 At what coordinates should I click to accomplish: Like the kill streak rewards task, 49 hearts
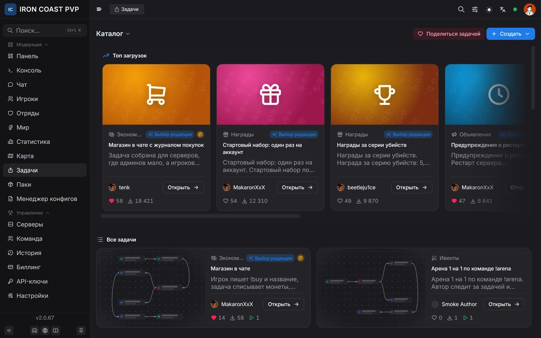pyautogui.click(x=340, y=201)
